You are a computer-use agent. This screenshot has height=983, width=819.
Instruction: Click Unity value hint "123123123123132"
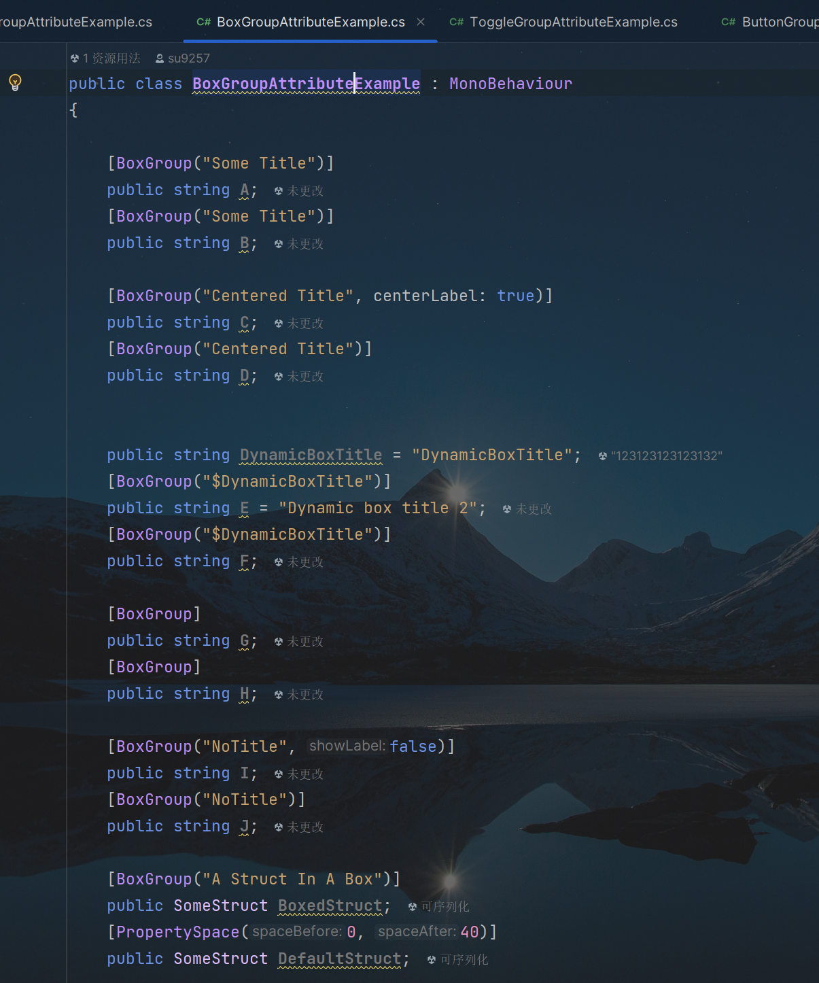tap(666, 456)
